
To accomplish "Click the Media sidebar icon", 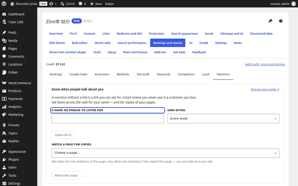I will [4, 41].
